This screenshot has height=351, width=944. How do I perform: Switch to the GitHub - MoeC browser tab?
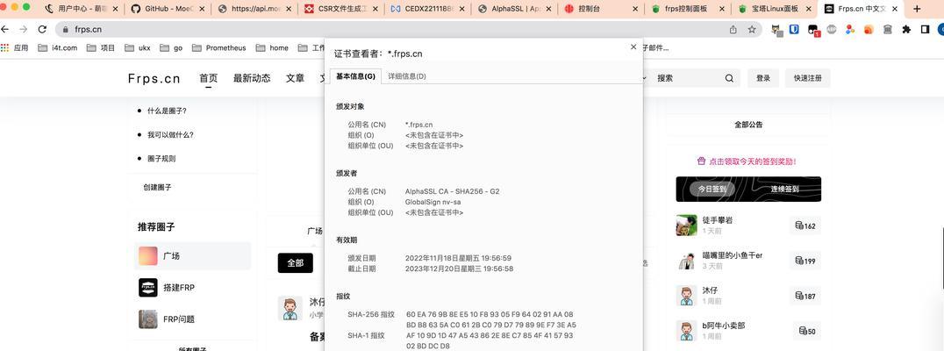pyautogui.click(x=167, y=9)
